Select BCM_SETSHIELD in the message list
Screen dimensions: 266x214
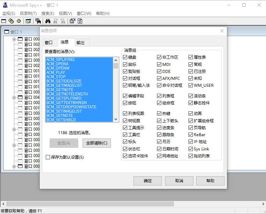(x=79, y=120)
